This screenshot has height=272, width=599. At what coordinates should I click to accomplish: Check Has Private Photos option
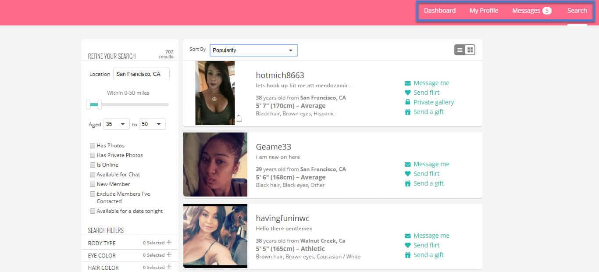(93, 155)
